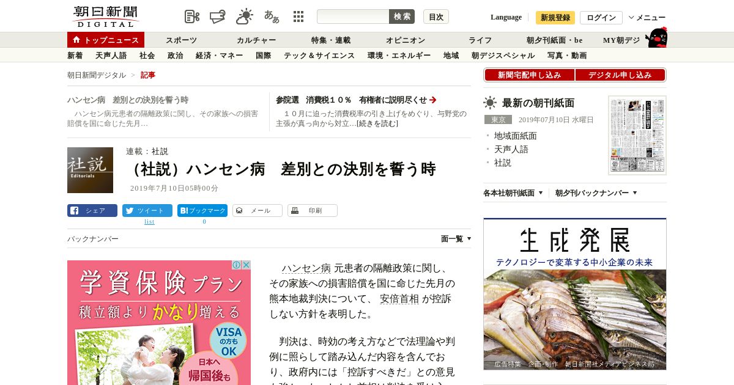Click 朝日新聞デジタル breadcrumb link

pyautogui.click(x=97, y=75)
